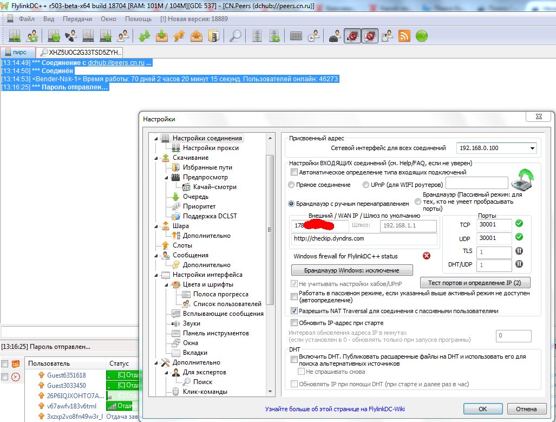The image size is (556, 422).
Task: Collapse the 'Настройки соединения' tree node
Action: point(156,139)
